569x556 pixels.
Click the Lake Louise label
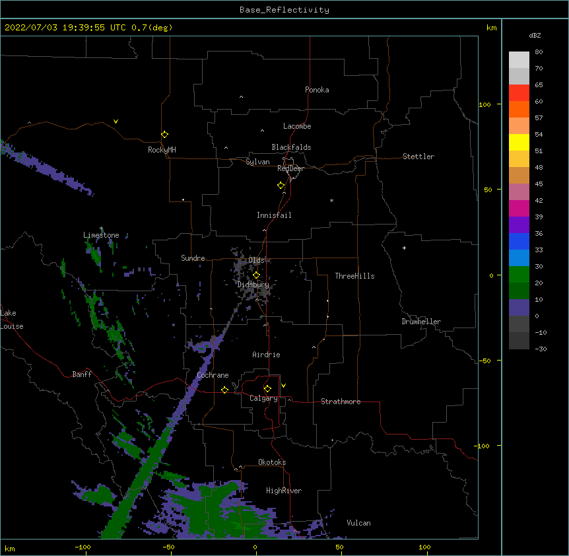coord(12,320)
